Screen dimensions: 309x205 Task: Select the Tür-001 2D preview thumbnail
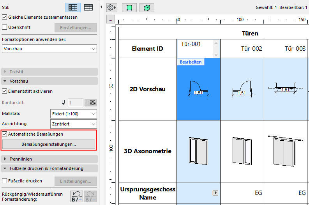coord(198,89)
